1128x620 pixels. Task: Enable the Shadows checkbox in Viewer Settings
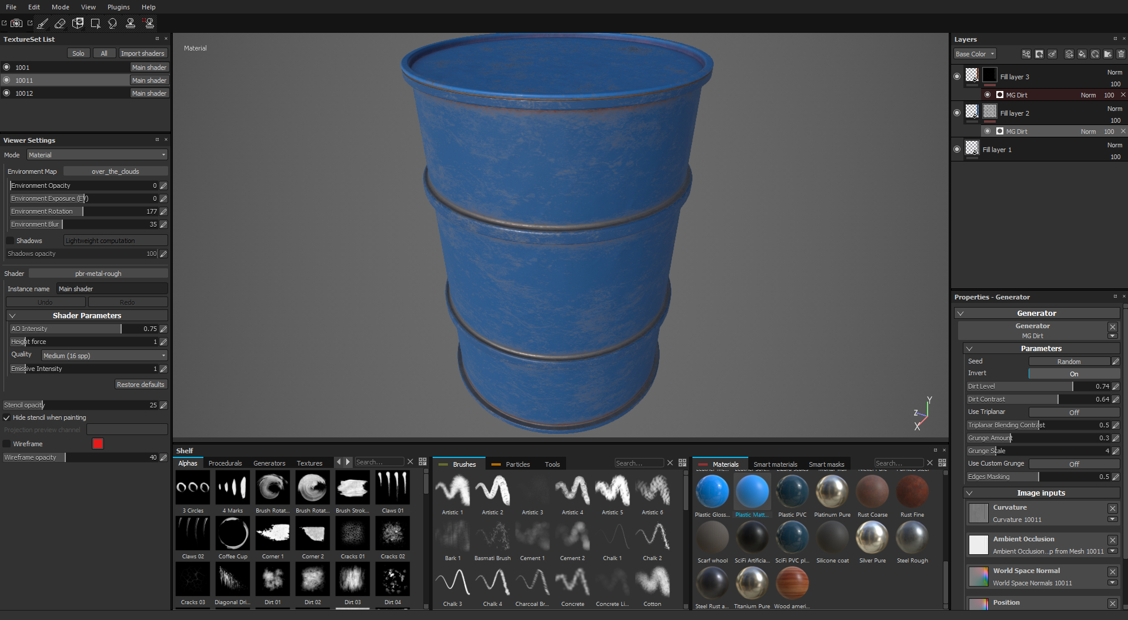coord(9,240)
